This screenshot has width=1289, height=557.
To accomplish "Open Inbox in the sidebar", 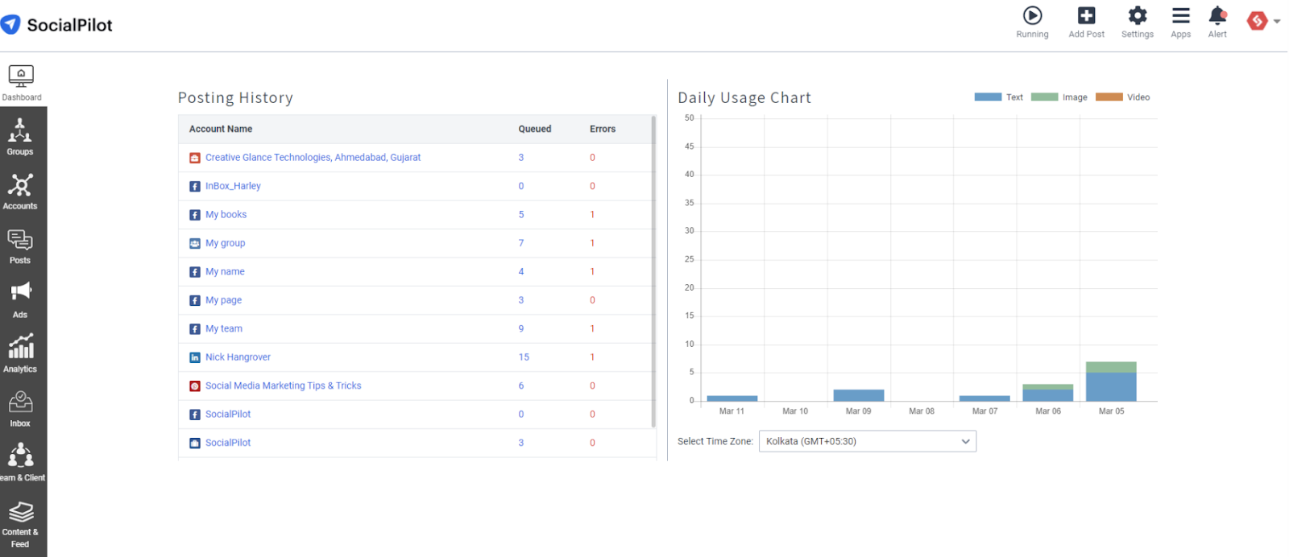I will click(x=20, y=409).
